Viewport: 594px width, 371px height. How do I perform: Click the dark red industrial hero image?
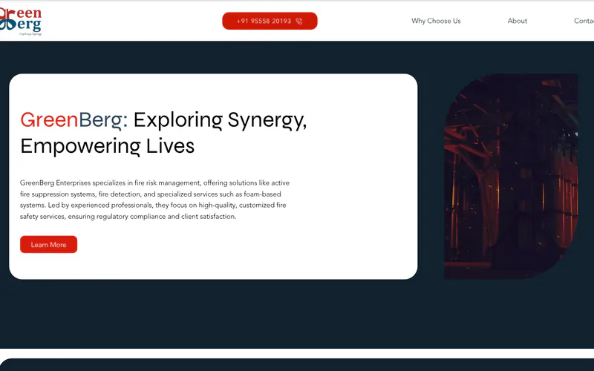pyautogui.click(x=511, y=177)
